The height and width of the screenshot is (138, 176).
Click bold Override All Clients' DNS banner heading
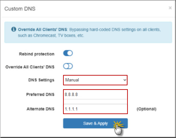pos(42,30)
